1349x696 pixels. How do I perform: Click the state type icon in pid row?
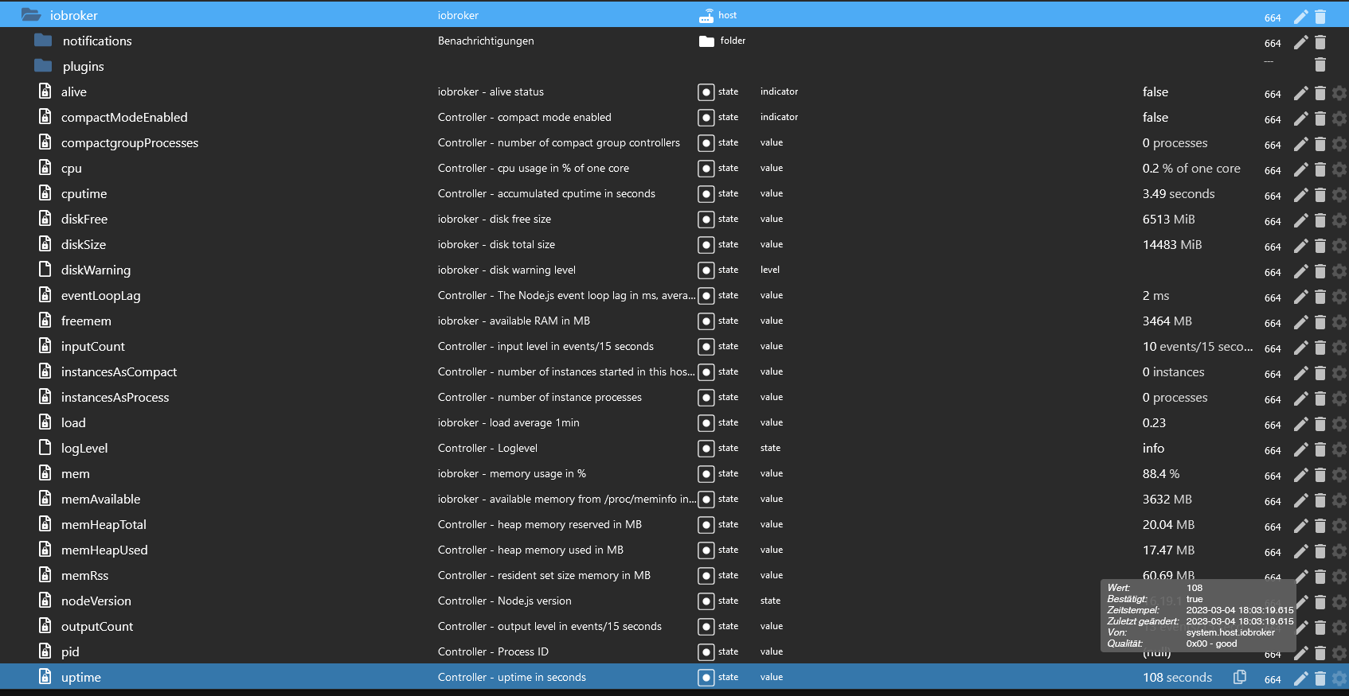pyautogui.click(x=706, y=652)
